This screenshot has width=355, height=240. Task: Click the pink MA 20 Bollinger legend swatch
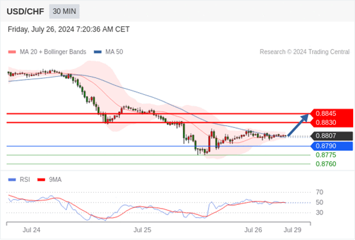[x=12, y=52]
